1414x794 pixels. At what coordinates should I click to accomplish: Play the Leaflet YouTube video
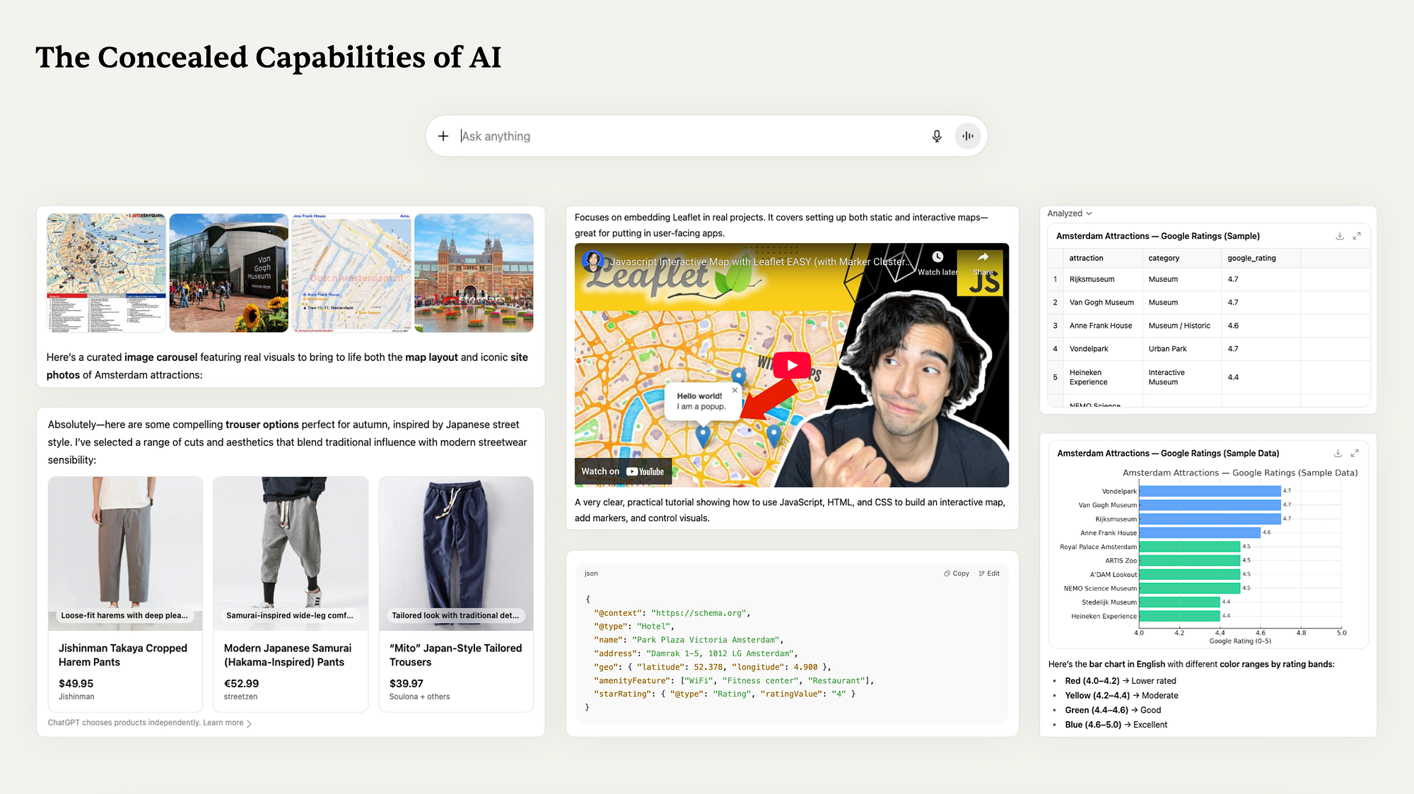pyautogui.click(x=792, y=365)
